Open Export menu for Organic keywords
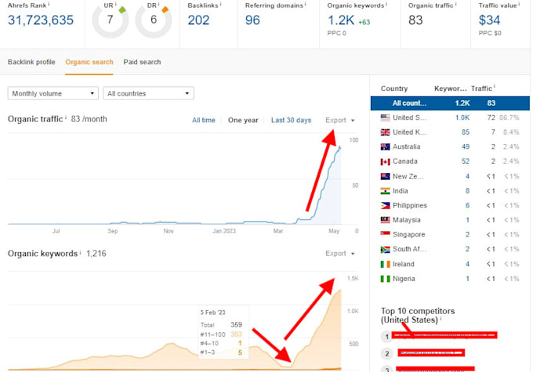 coord(340,254)
